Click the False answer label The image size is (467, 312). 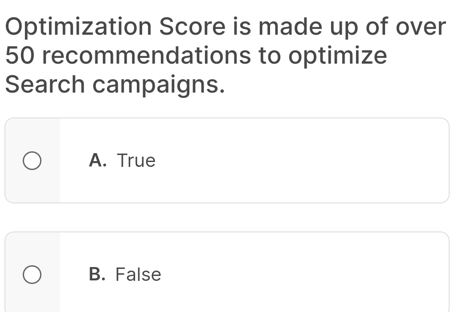(x=138, y=275)
